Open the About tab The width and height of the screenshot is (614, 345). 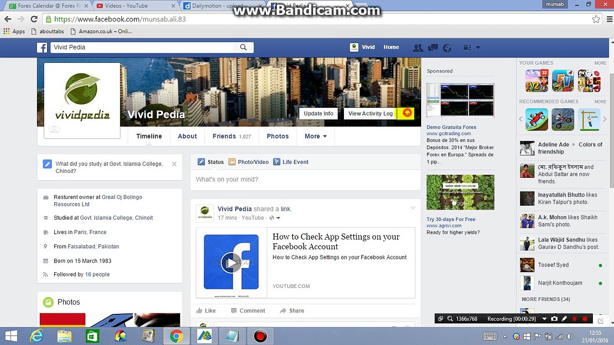click(x=188, y=136)
